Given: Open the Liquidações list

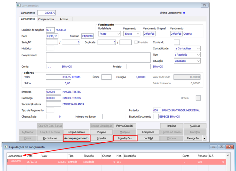Looking at the screenshot, I should [x=125, y=138].
